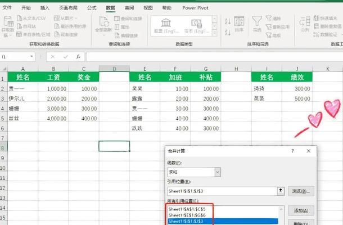
Task: Select row 7 header
Action: 3,138
